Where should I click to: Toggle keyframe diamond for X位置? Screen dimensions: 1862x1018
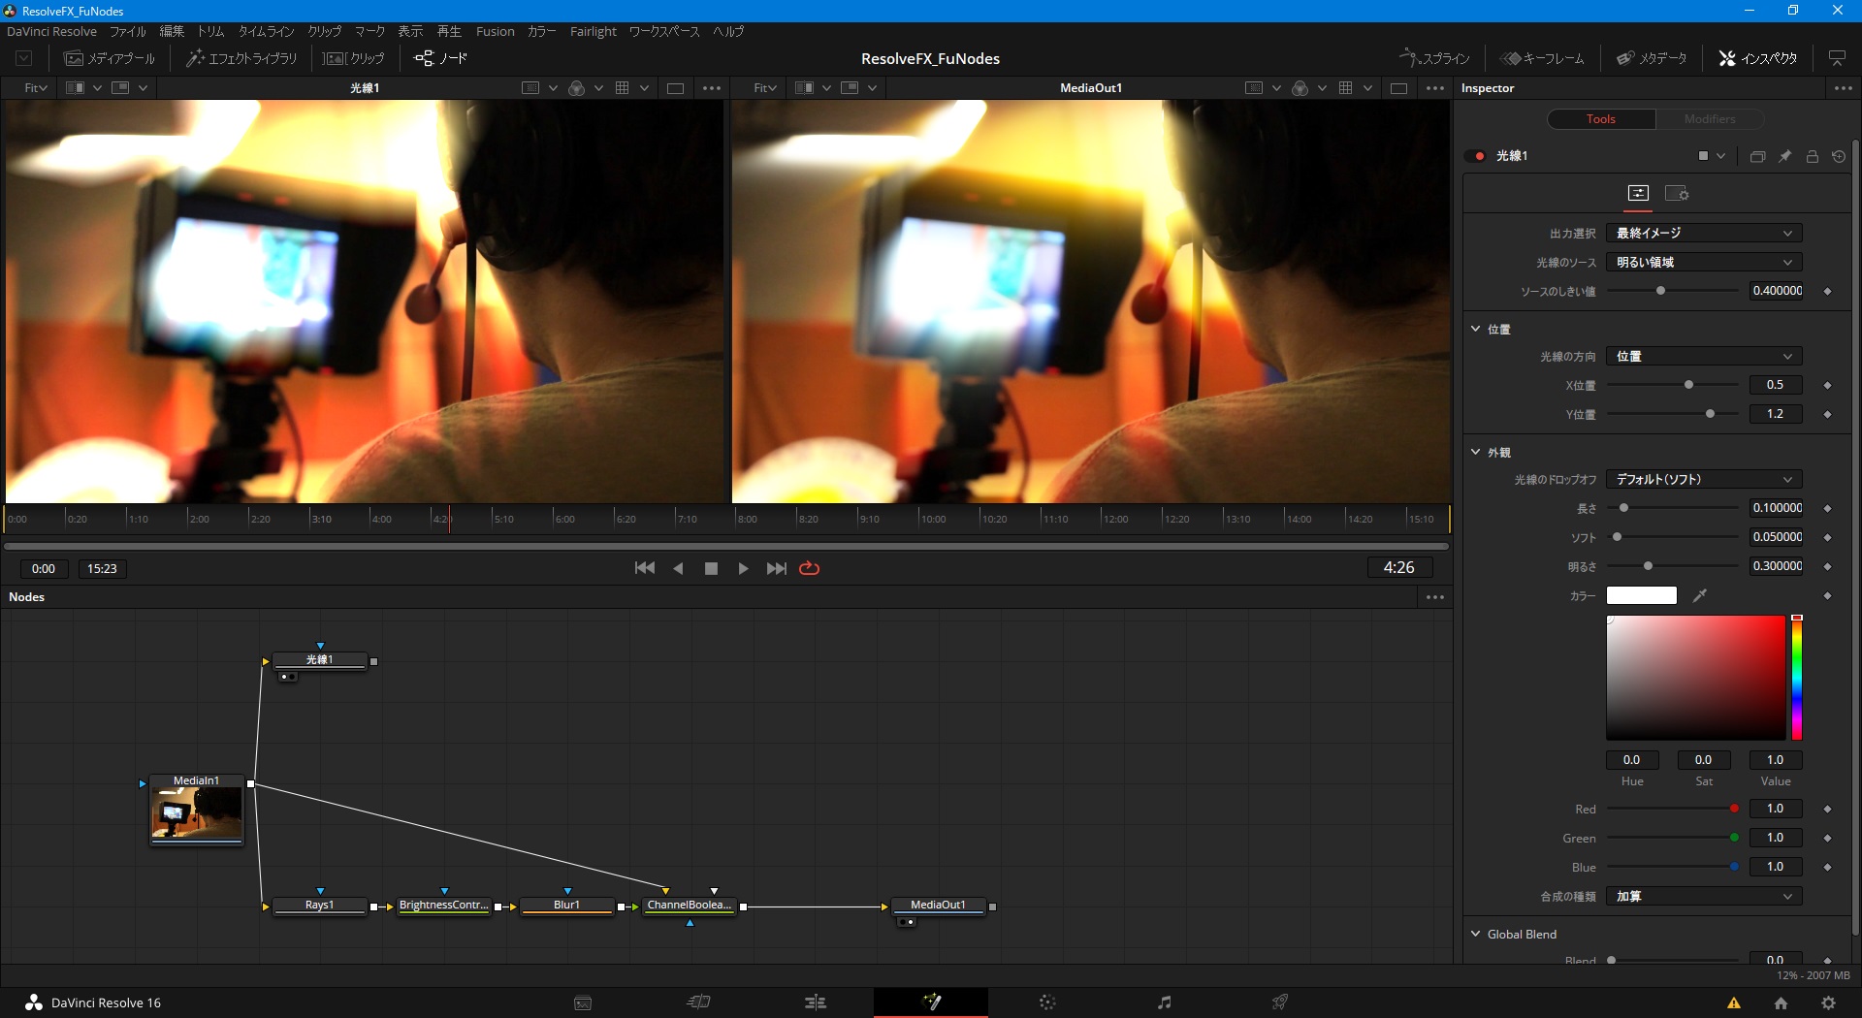click(x=1827, y=385)
